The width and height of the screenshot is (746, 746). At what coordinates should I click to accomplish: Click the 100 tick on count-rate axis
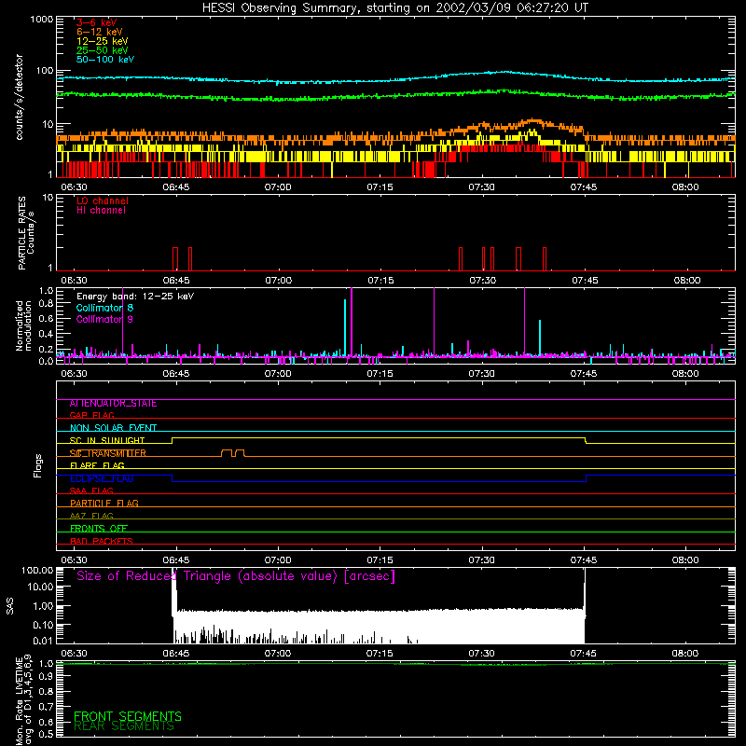pyautogui.click(x=45, y=71)
